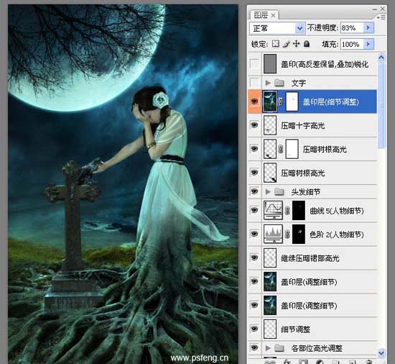
Task: Click the layers panel scrollbar thumb
Action: [x=381, y=106]
